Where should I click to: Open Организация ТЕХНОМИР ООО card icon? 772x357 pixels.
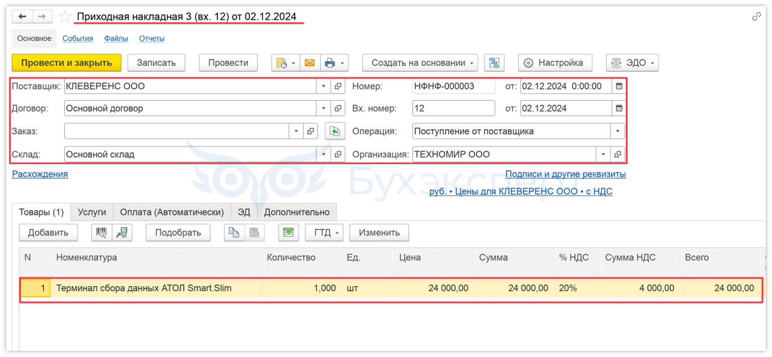(x=618, y=154)
